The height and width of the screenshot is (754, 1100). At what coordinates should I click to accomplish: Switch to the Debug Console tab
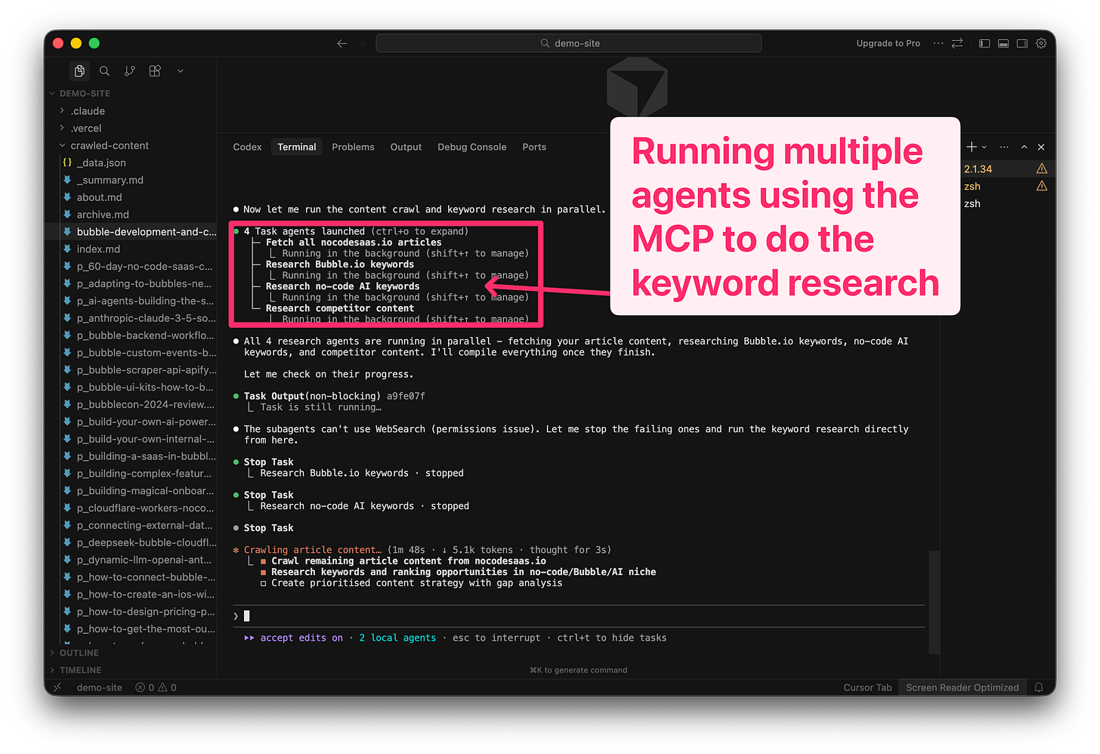[471, 147]
